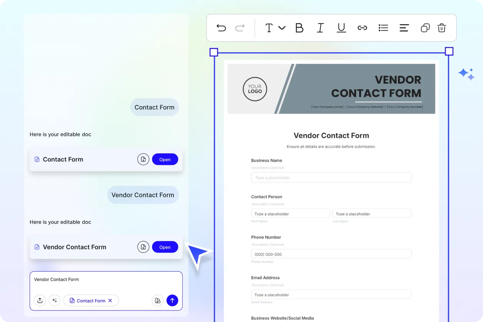Click the 'Business Website/Social Media' label
This screenshot has width=483, height=322.
tap(282, 318)
